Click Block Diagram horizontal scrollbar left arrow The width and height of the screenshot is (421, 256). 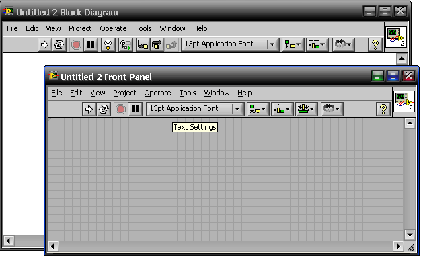pyautogui.click(x=9, y=241)
